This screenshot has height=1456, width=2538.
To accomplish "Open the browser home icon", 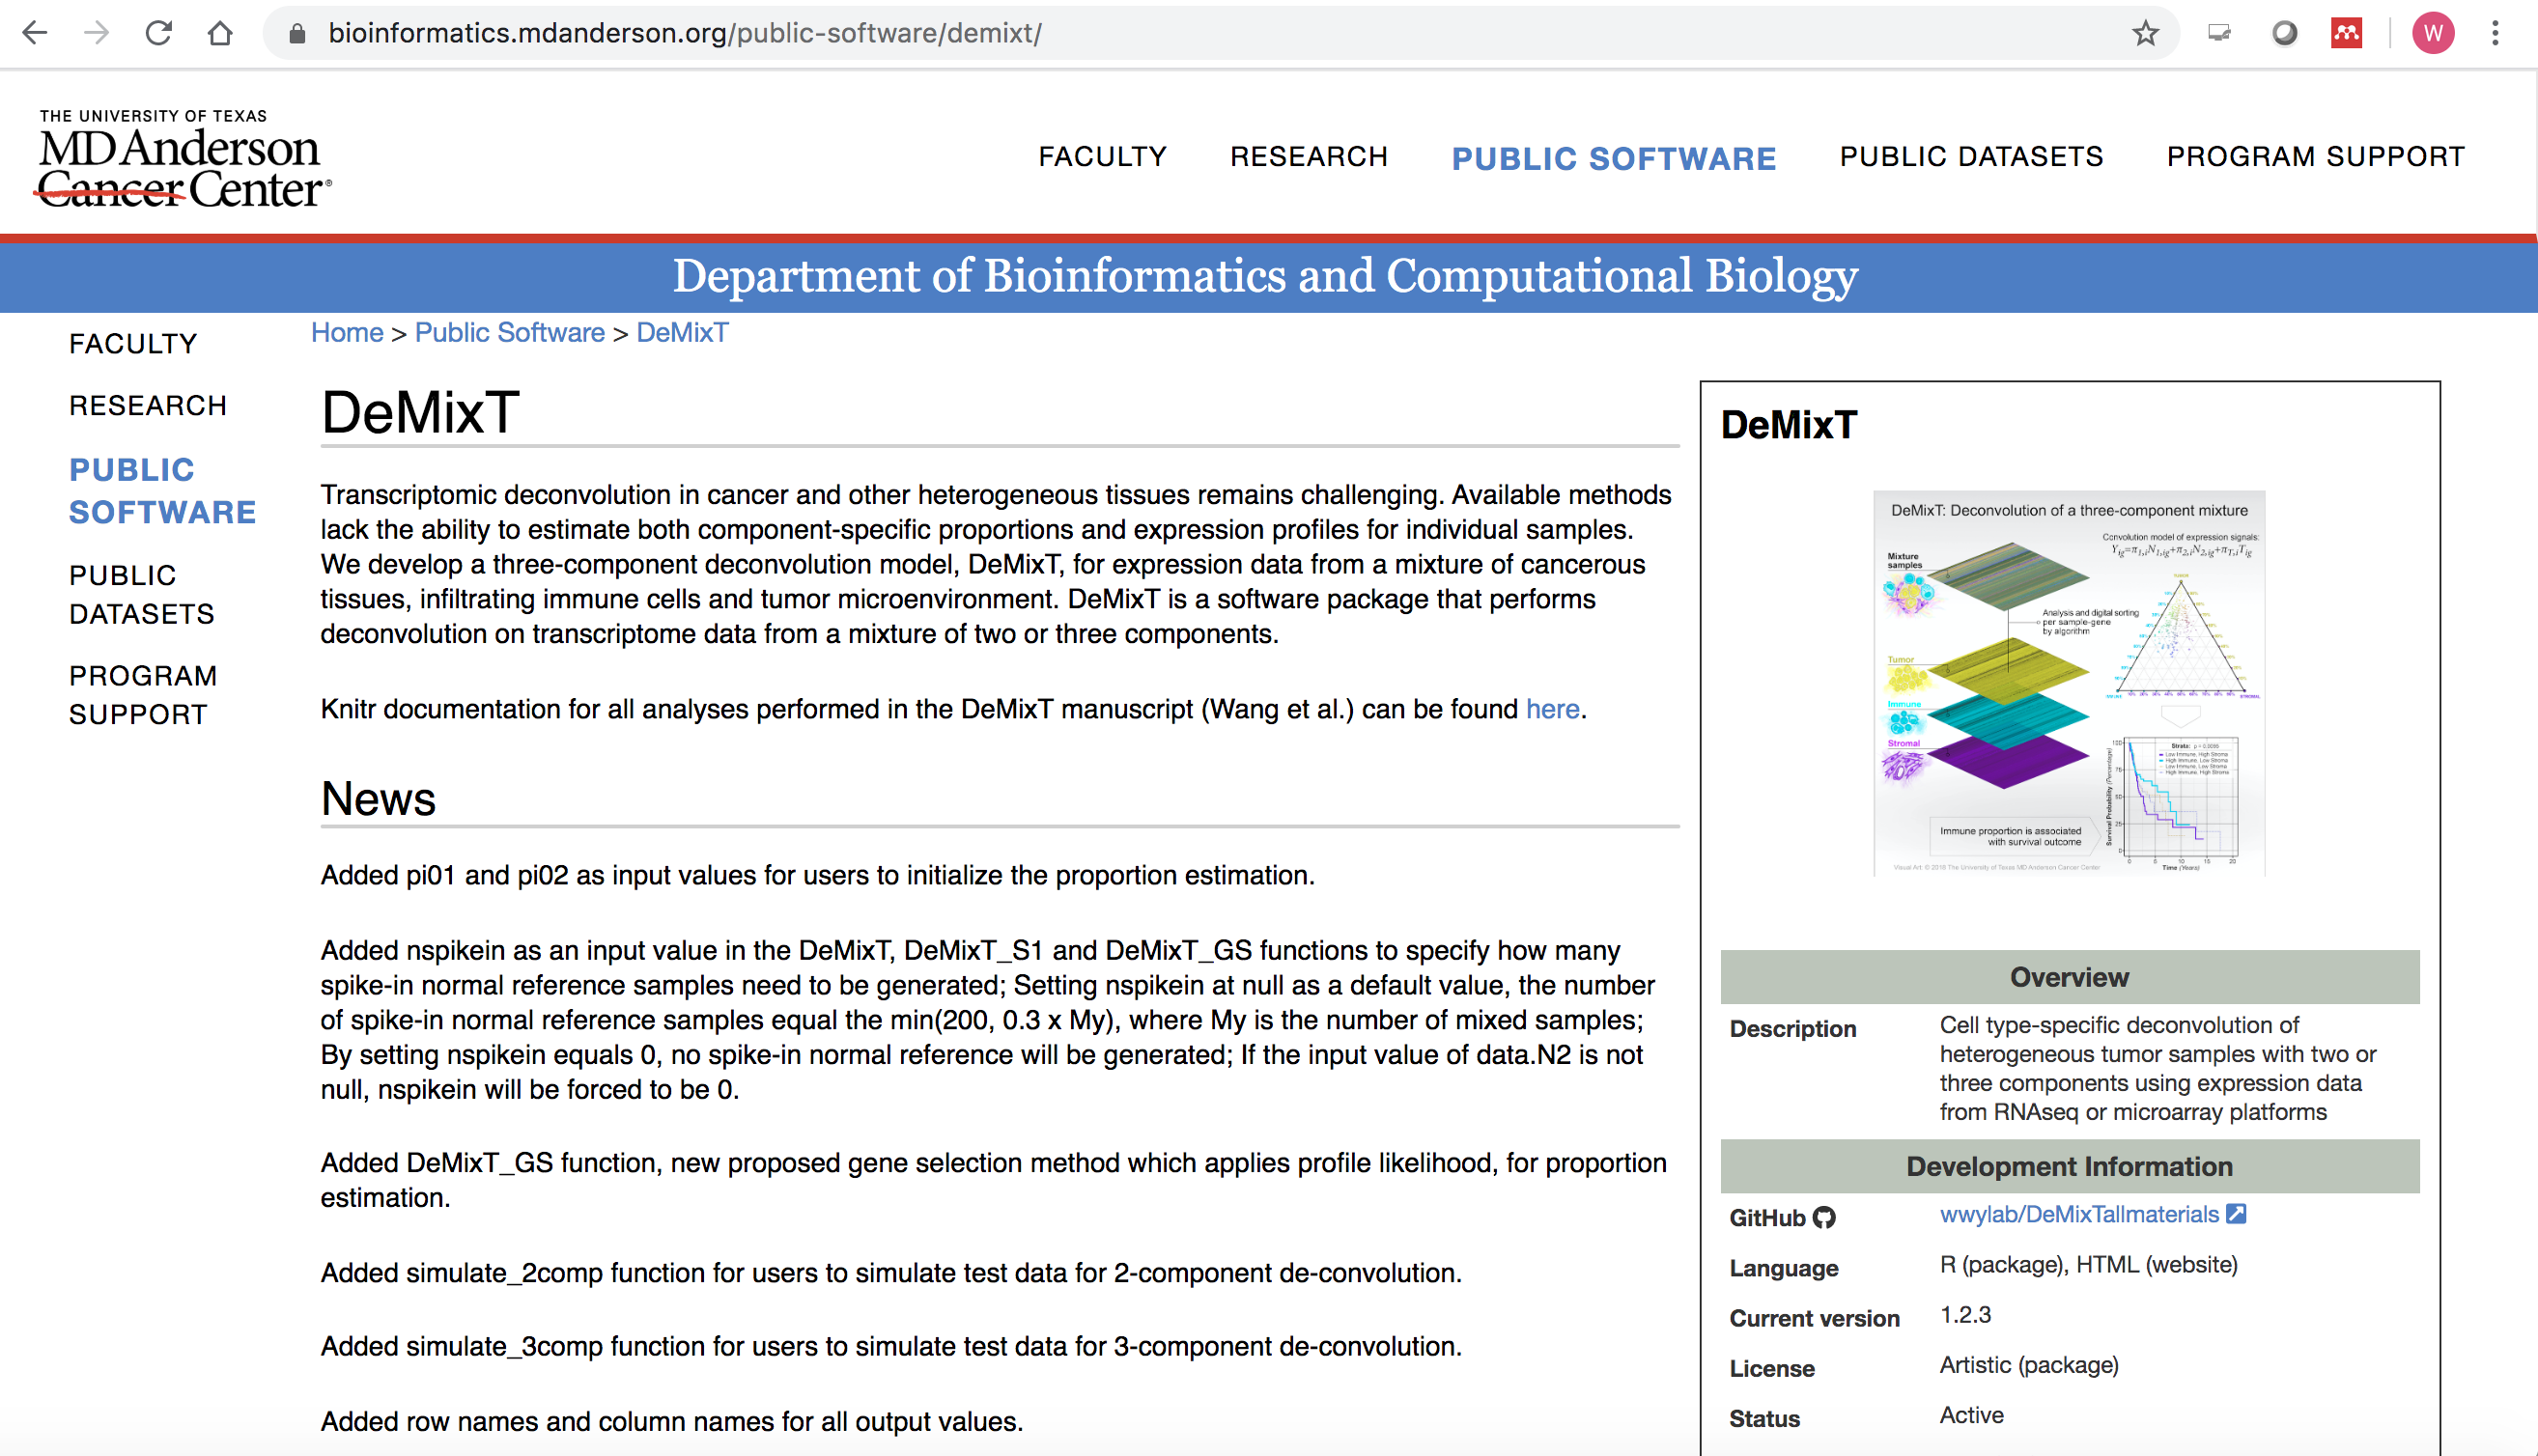I will (x=220, y=33).
